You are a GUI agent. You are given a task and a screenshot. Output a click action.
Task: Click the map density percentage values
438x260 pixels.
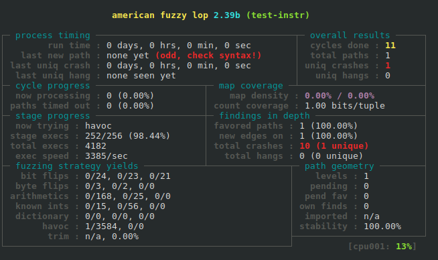[340, 96]
